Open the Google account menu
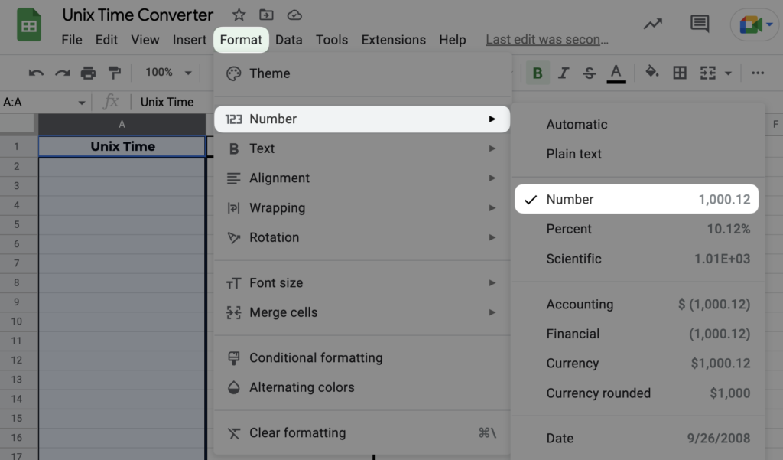This screenshot has width=783, height=460. click(755, 24)
